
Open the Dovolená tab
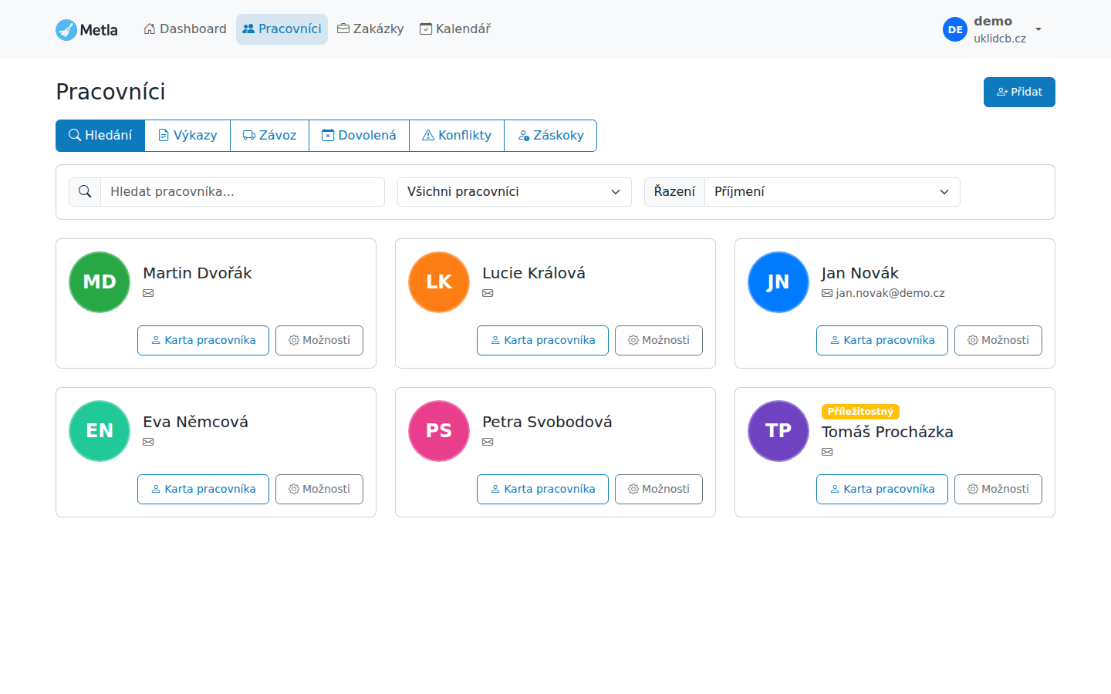pyautogui.click(x=359, y=136)
